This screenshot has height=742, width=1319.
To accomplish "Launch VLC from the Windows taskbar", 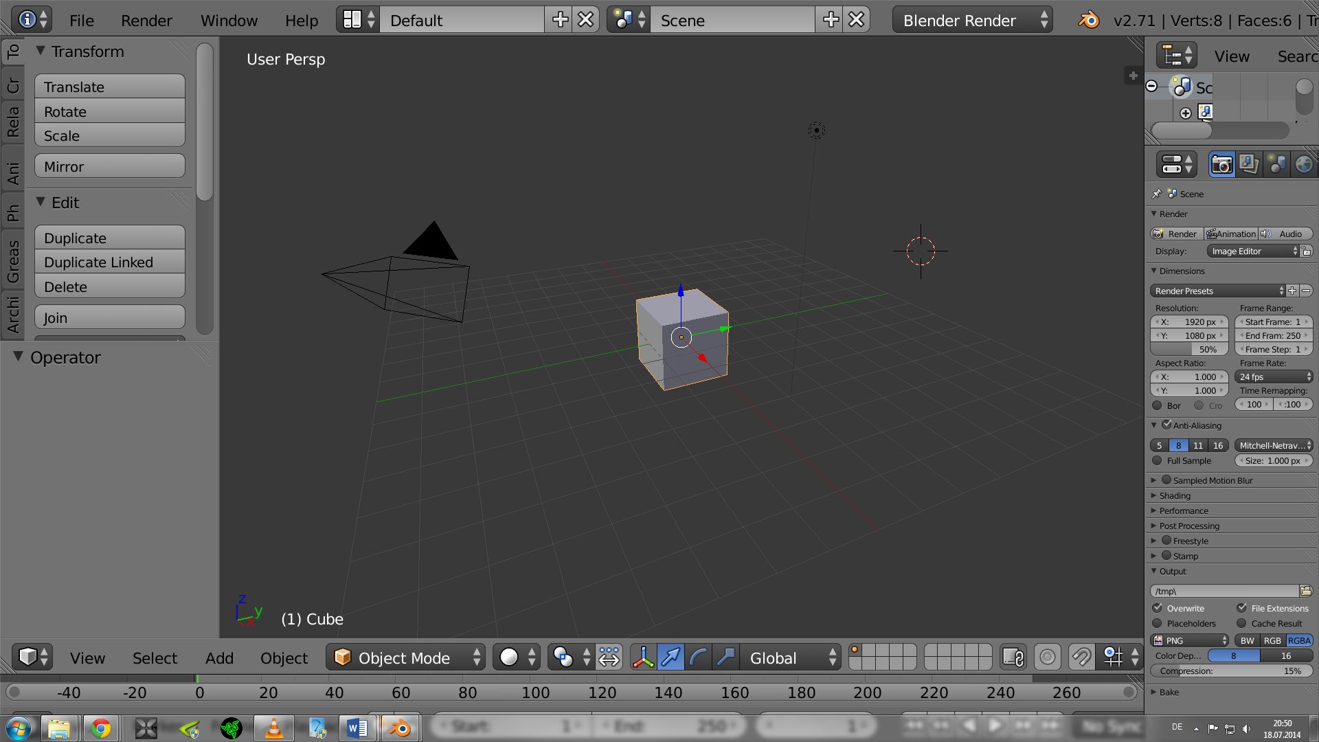I will 274,728.
